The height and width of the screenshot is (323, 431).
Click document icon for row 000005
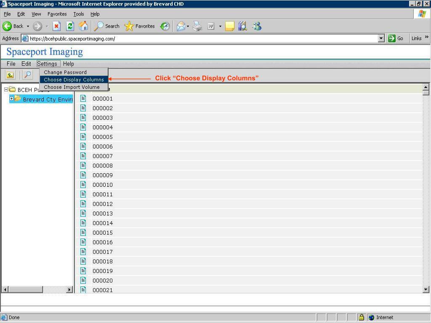[83, 137]
